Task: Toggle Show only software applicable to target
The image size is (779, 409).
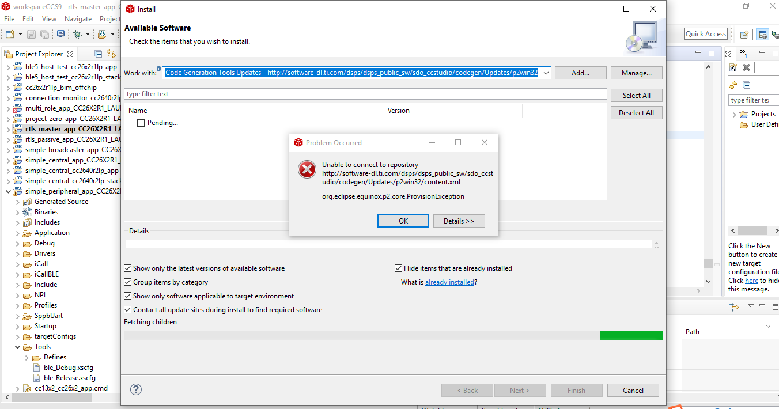Action: (128, 296)
